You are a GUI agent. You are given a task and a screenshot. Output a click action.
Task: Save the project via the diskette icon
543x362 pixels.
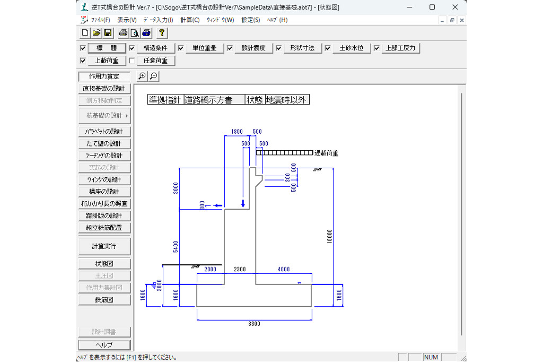pos(108,33)
